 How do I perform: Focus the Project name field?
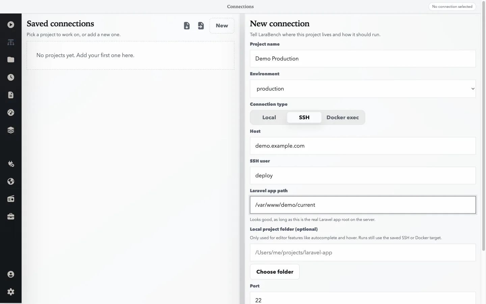363,59
